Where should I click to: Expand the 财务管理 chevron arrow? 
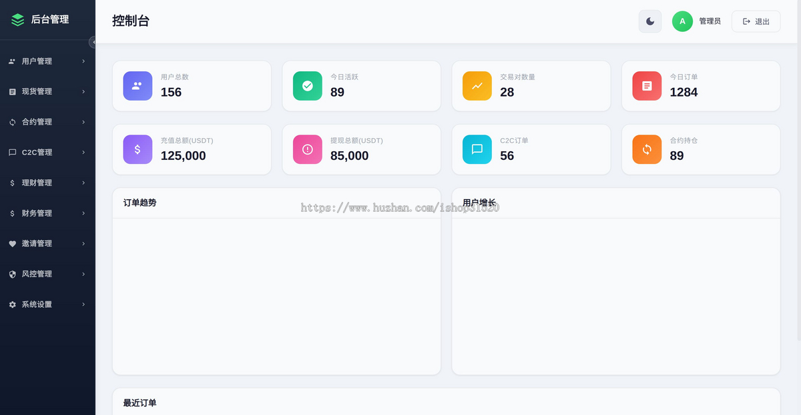tap(83, 213)
